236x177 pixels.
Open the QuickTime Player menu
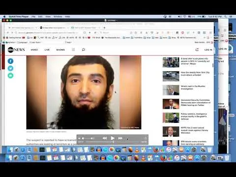click(x=19, y=17)
